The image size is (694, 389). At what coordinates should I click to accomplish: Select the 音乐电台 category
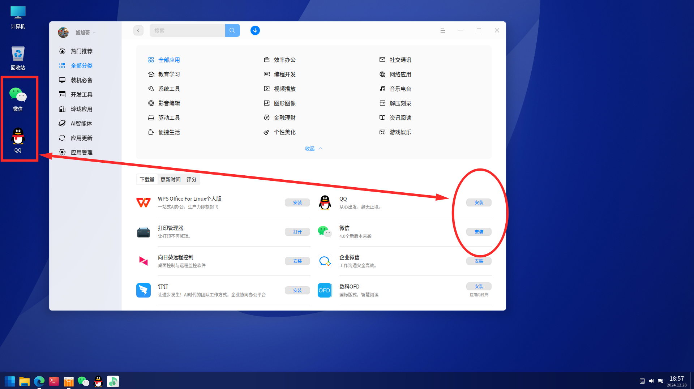coord(395,89)
